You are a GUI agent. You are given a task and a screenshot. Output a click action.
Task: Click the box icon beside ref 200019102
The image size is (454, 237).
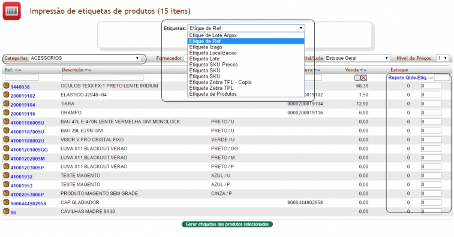pyautogui.click(x=7, y=95)
